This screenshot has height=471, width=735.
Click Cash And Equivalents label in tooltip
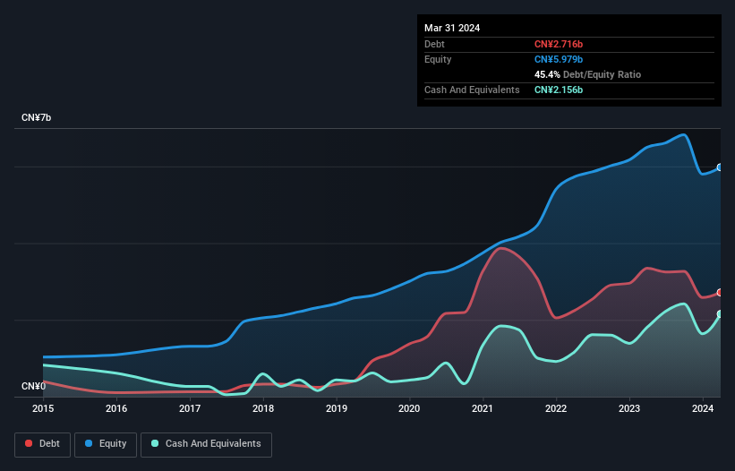(472, 90)
